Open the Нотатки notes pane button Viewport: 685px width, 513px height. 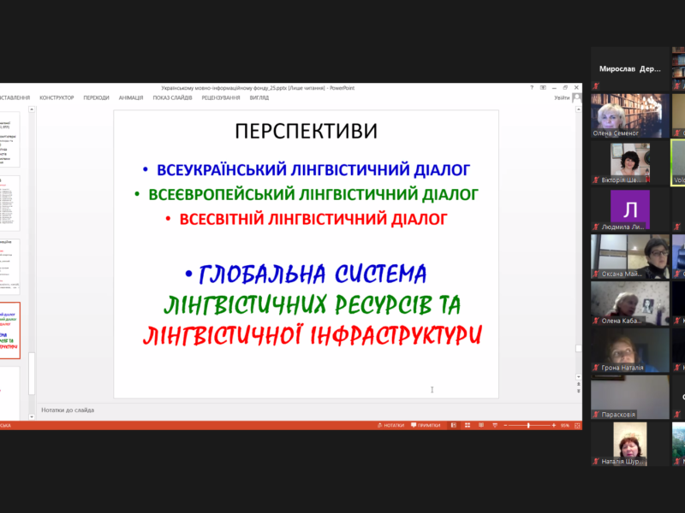coord(390,425)
